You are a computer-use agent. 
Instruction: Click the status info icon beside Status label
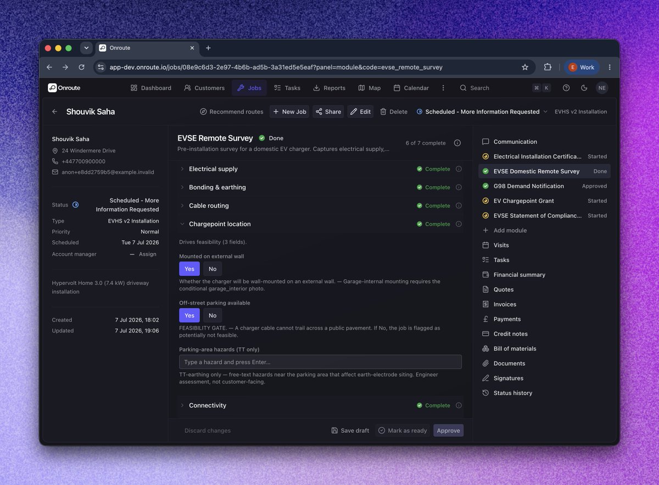75,205
